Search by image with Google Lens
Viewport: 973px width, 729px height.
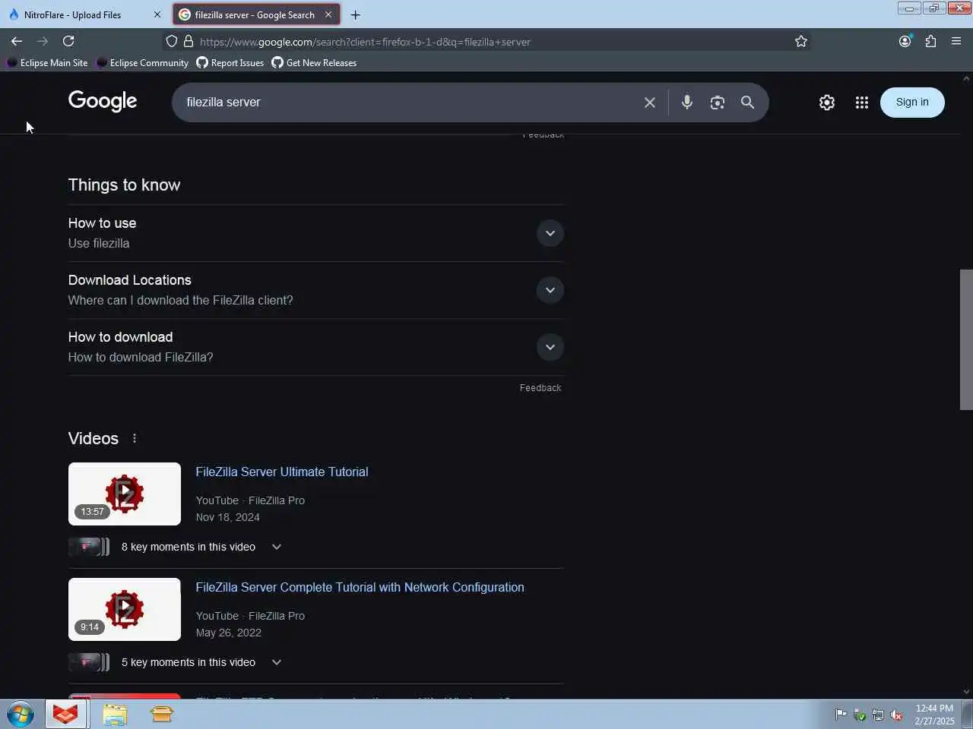(x=717, y=103)
